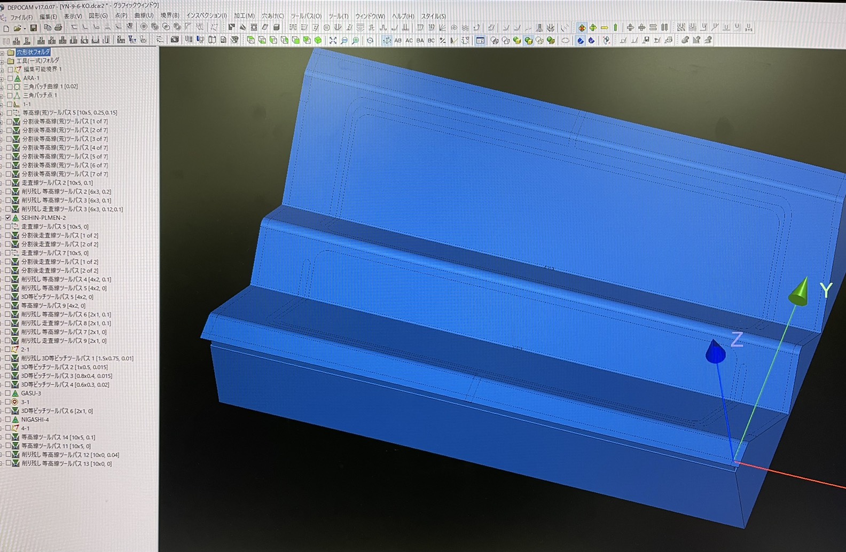Click the green Y axis cone
The image size is (846, 552).
[799, 293]
